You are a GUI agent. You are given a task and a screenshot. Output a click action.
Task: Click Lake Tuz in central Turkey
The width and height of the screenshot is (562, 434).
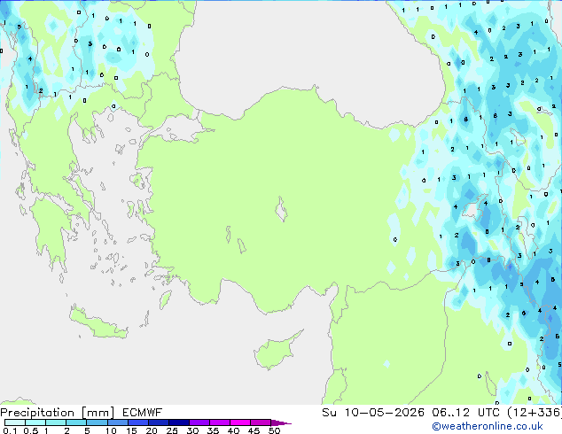281,209
